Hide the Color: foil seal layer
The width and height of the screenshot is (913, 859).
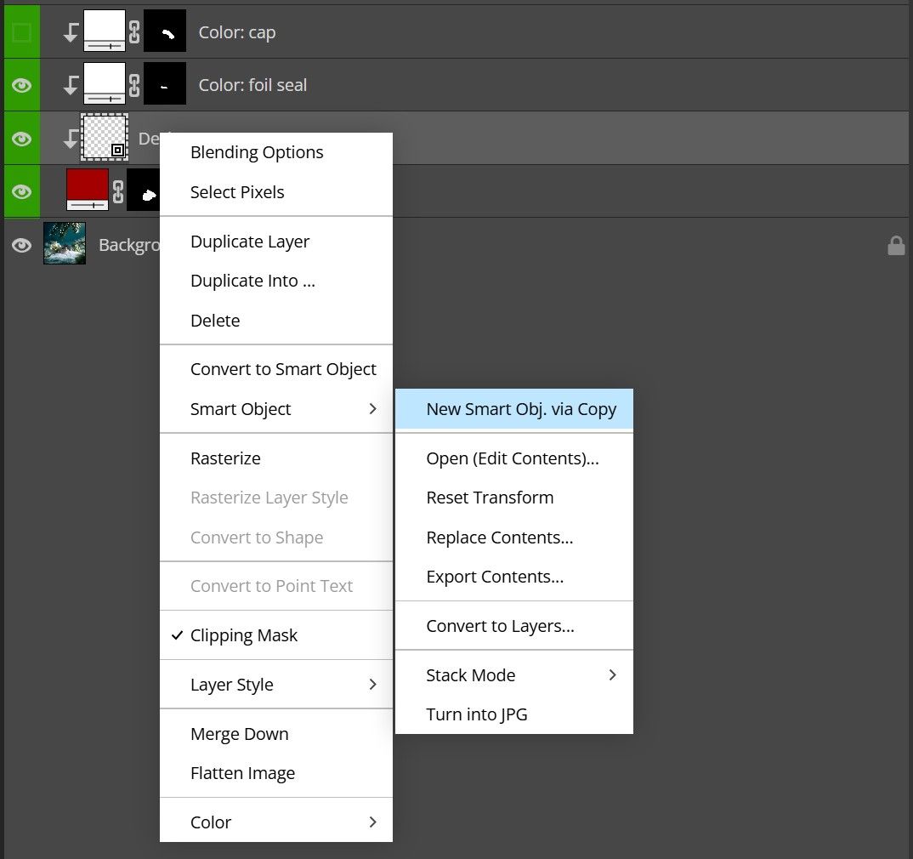click(22, 86)
